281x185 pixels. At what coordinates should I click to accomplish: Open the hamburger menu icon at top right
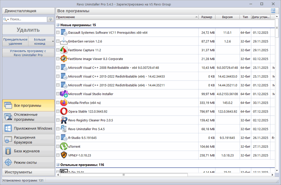coord(273,11)
